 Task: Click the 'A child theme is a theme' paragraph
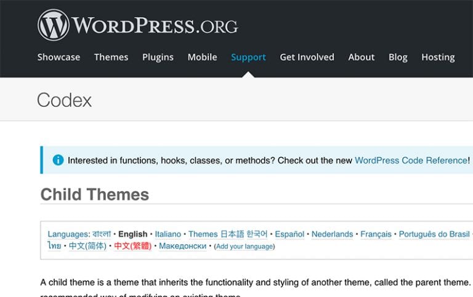coord(256,286)
